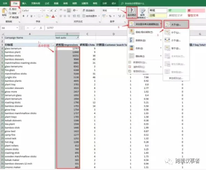Image resolution: width=206 pixels, height=170 pixels.
Task: Switch to the Insert ribbon tab
Action: (x=24, y=3)
